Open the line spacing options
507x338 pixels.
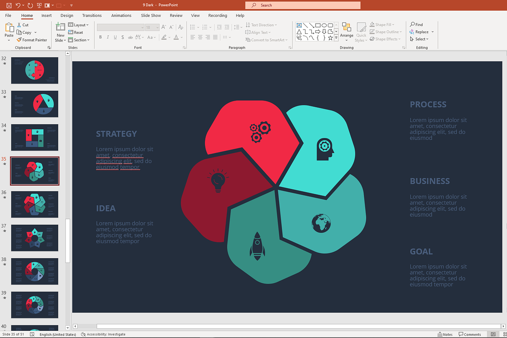237,27
